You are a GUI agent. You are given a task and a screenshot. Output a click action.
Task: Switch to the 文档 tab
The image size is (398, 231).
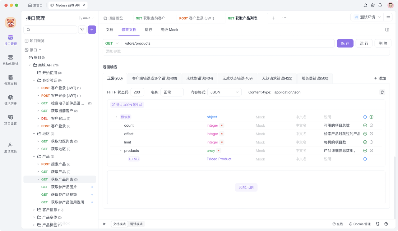point(109,30)
